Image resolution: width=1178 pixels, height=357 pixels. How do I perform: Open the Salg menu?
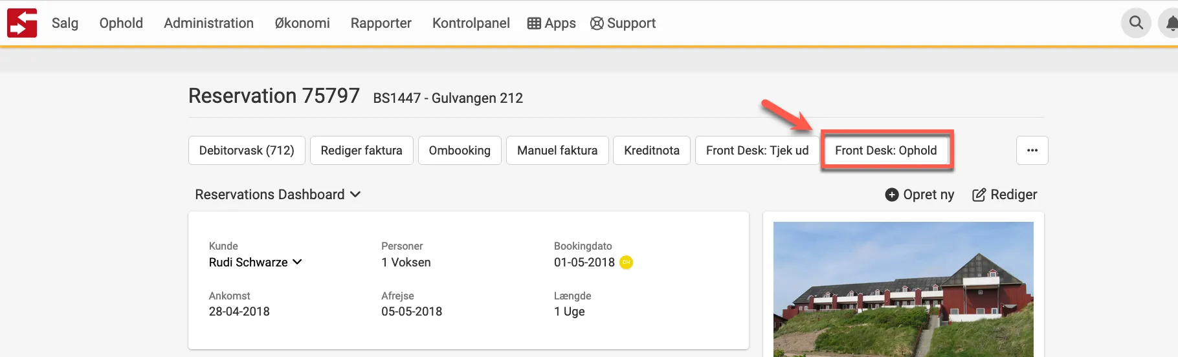pyautogui.click(x=65, y=23)
